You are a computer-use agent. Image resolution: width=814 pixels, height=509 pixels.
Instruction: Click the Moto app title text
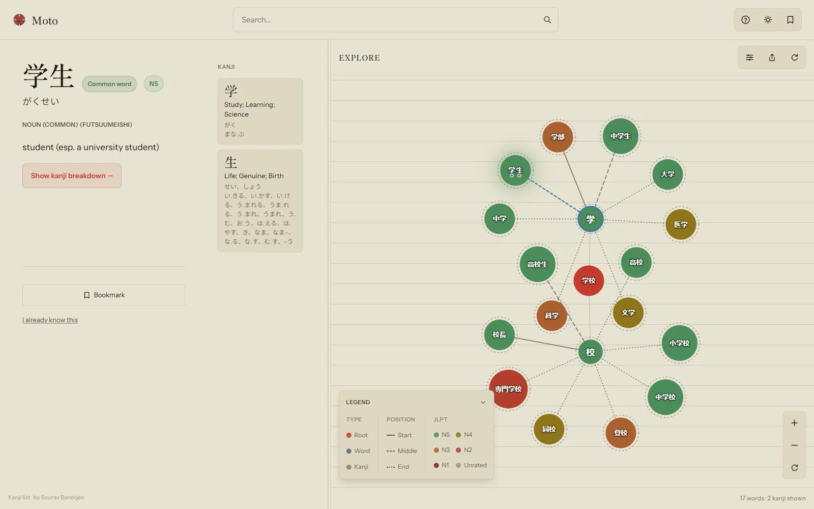pos(45,20)
